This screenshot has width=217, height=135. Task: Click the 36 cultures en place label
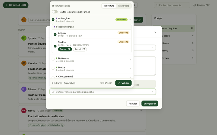(61, 6)
